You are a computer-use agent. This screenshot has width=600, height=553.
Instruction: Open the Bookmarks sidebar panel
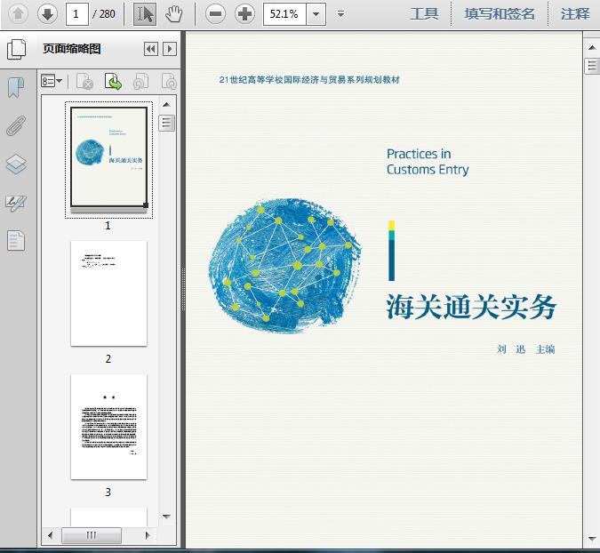(16, 88)
